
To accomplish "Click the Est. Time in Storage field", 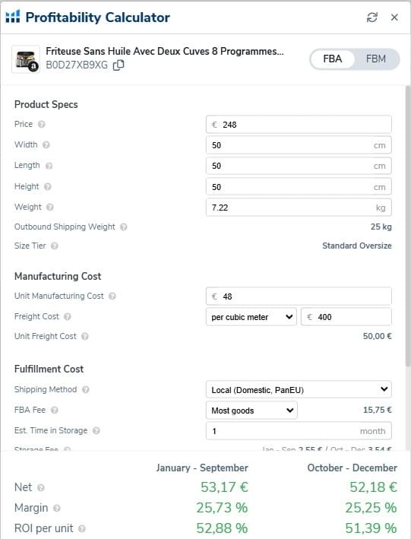I will click(x=299, y=431).
